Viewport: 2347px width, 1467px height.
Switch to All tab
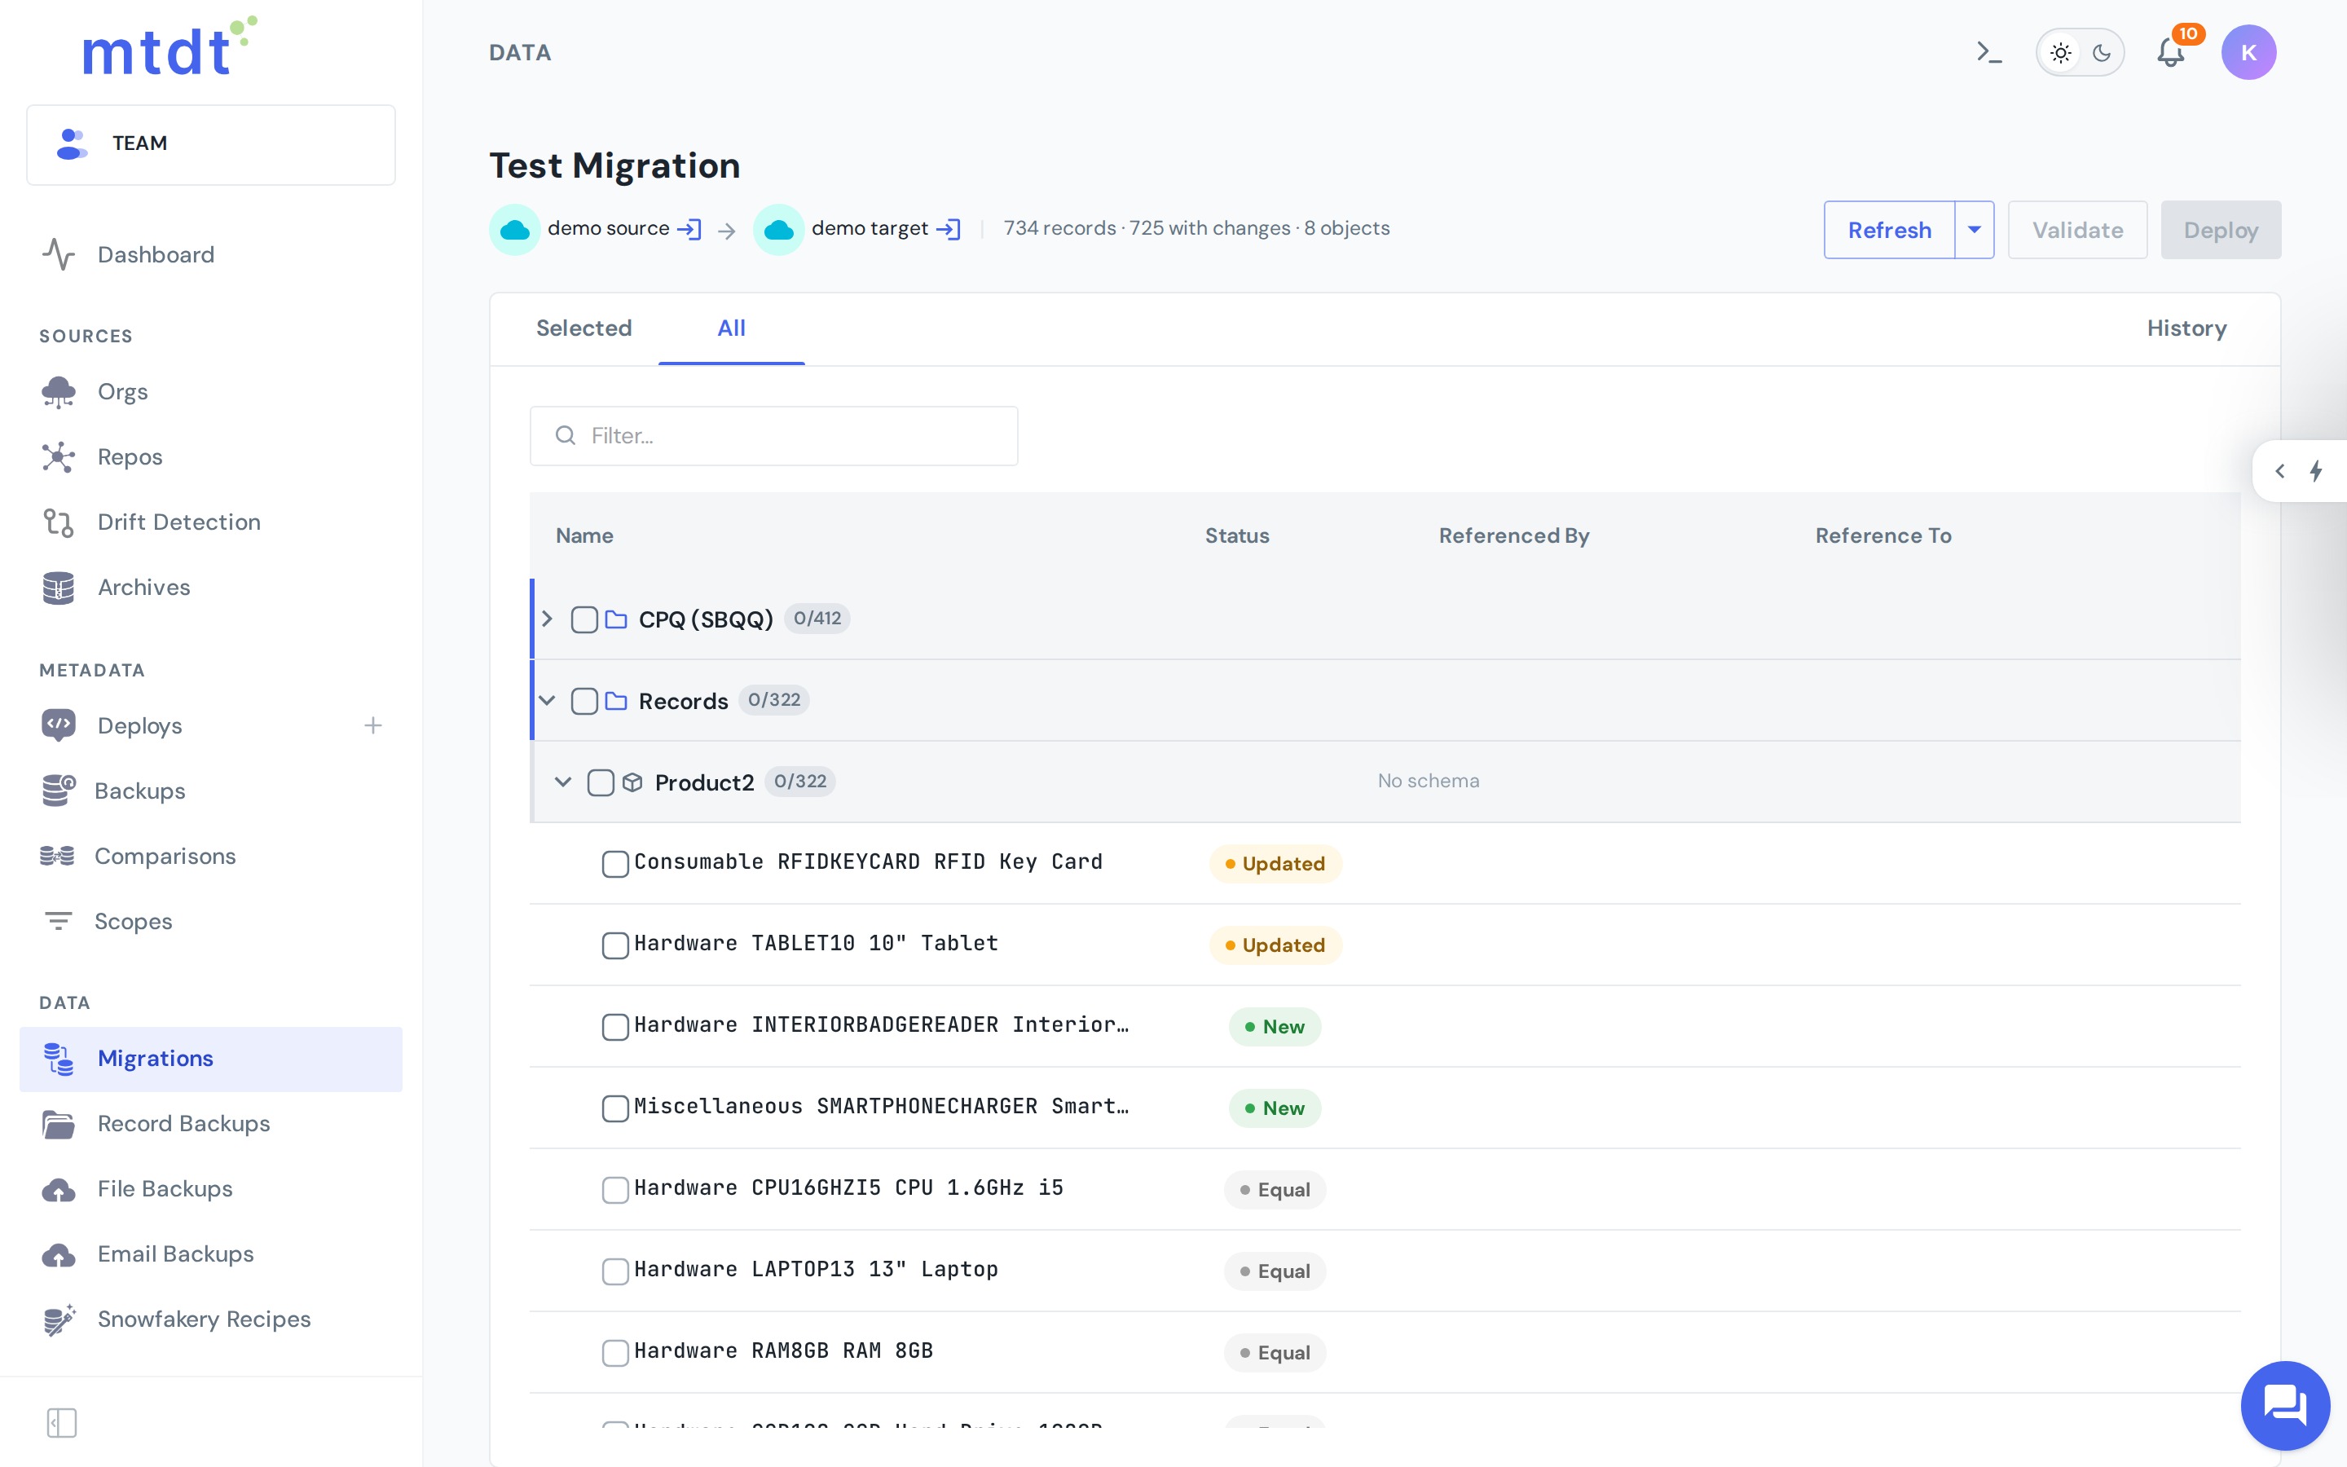[731, 328]
